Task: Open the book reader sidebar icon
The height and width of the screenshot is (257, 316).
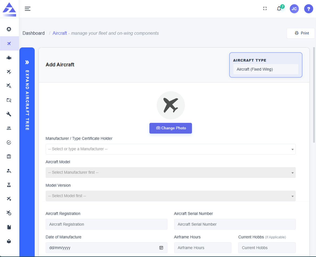Action: 9,241
